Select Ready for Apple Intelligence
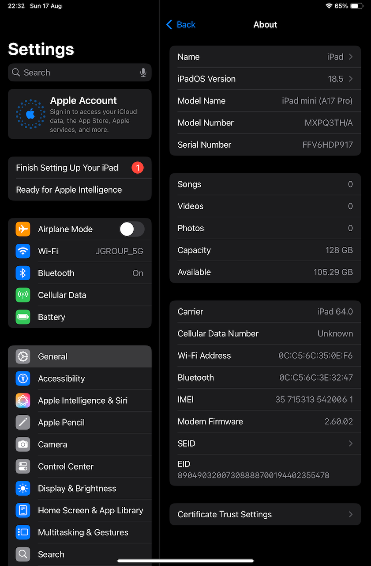371x566 pixels. (80, 190)
